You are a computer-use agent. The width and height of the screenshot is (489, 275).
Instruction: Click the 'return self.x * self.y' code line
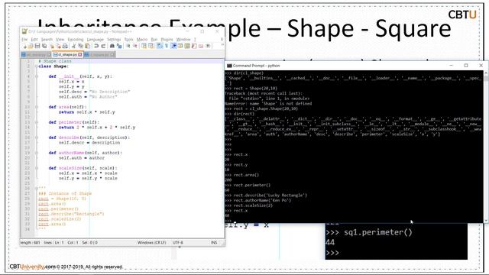pyautogui.click(x=86, y=112)
